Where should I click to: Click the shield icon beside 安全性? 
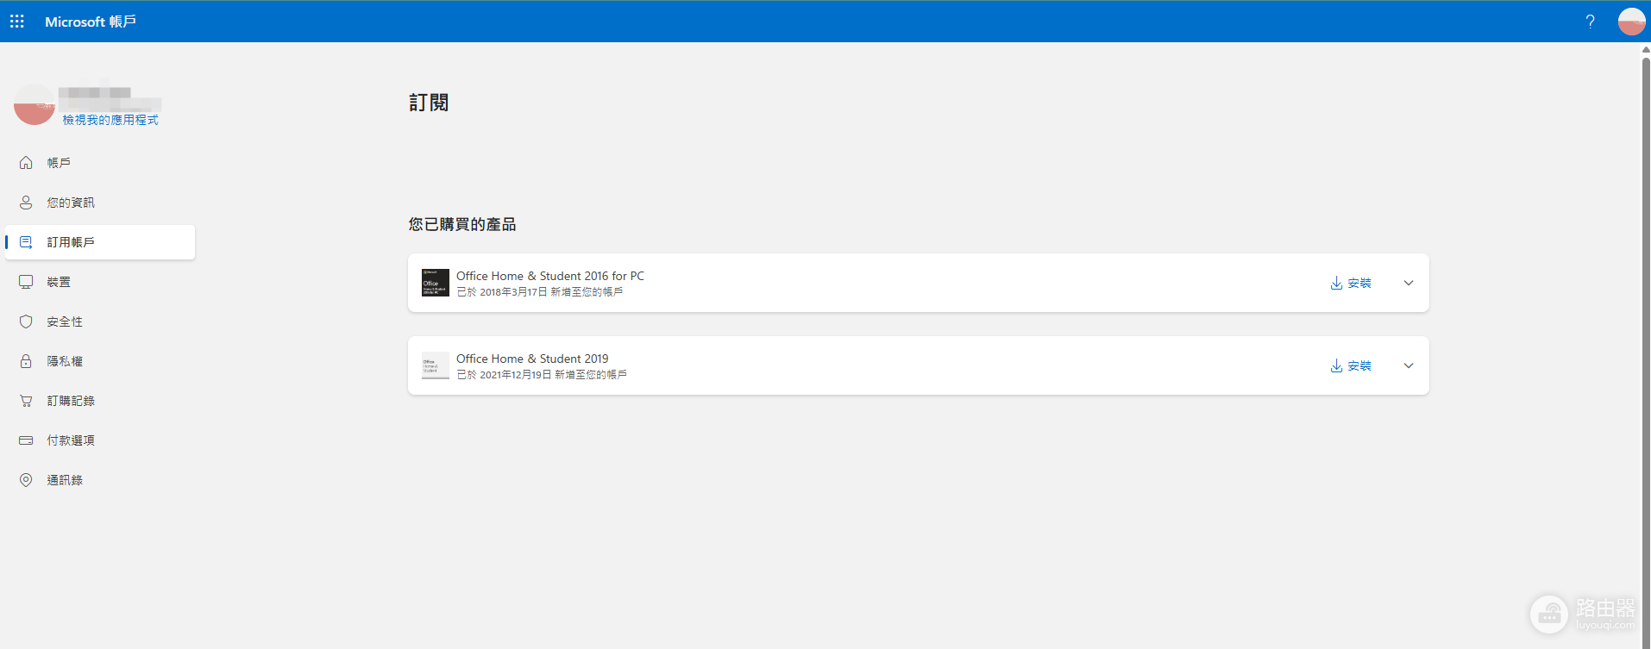click(x=26, y=321)
